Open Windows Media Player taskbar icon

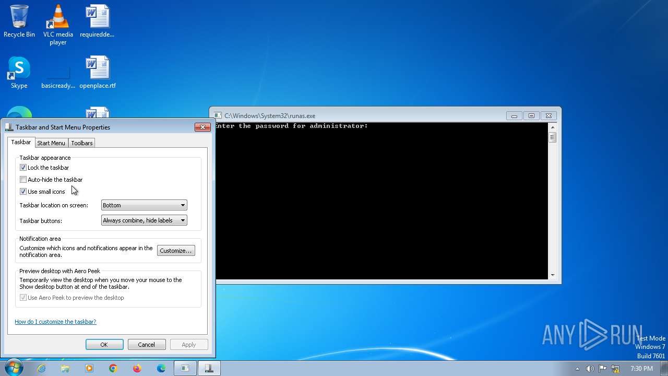click(89, 368)
